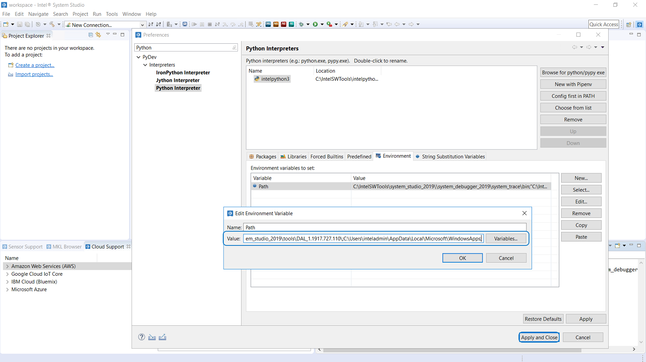
Task: Click the Import projects link
Action: click(34, 74)
